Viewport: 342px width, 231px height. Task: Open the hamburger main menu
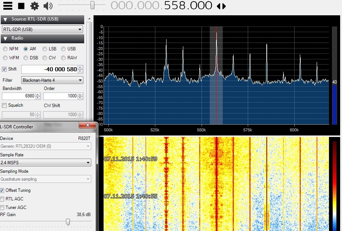click(x=7, y=6)
